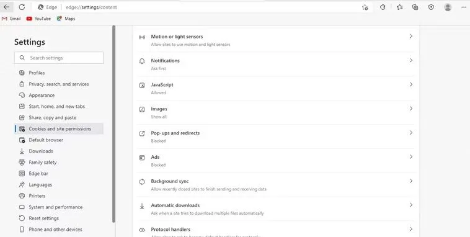Image resolution: width=470 pixels, height=237 pixels.
Task: Expand Motion or light sensors chevron
Action: coord(411,37)
